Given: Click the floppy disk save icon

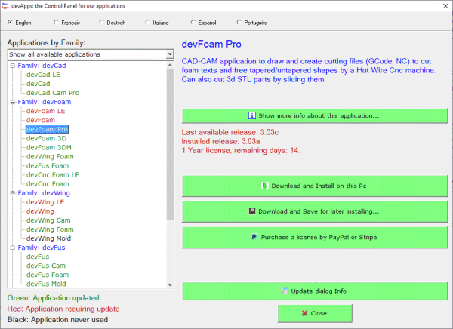Looking at the screenshot, I should (x=252, y=211).
